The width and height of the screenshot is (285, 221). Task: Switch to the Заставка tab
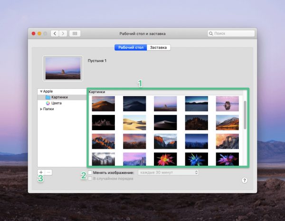pyautogui.click(x=159, y=48)
